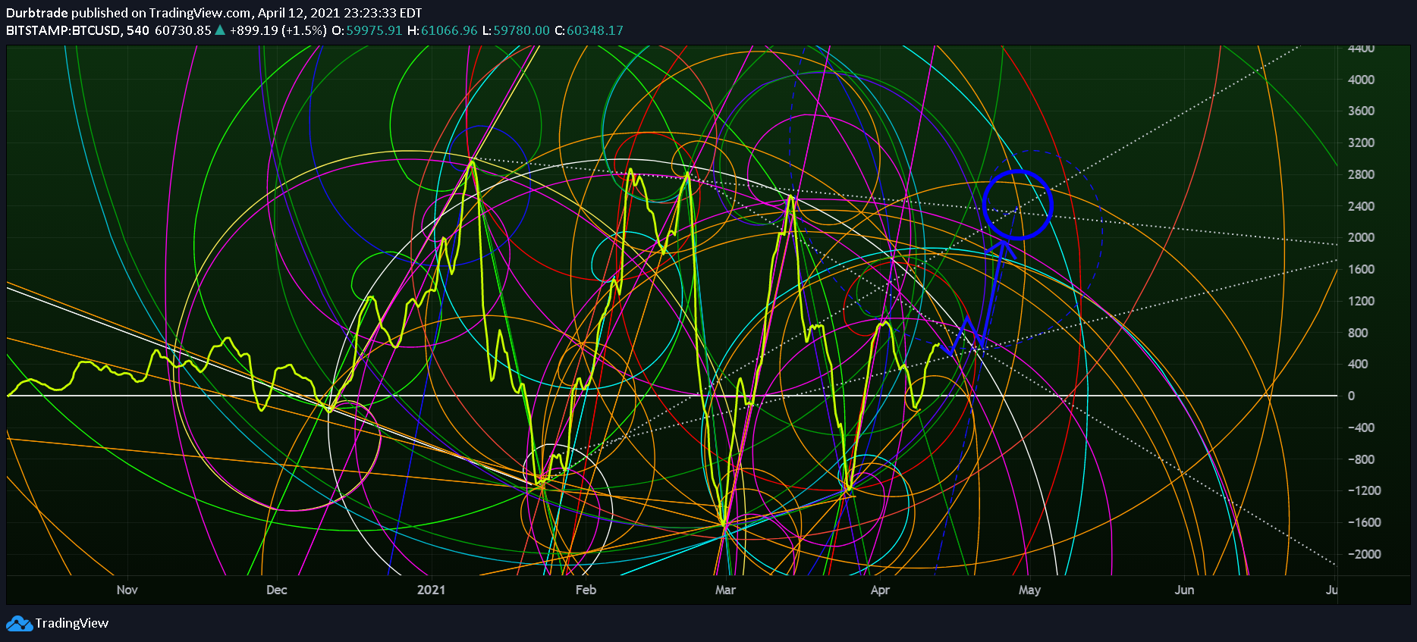
Task: Click the TradingView brand text
Action: point(72,623)
